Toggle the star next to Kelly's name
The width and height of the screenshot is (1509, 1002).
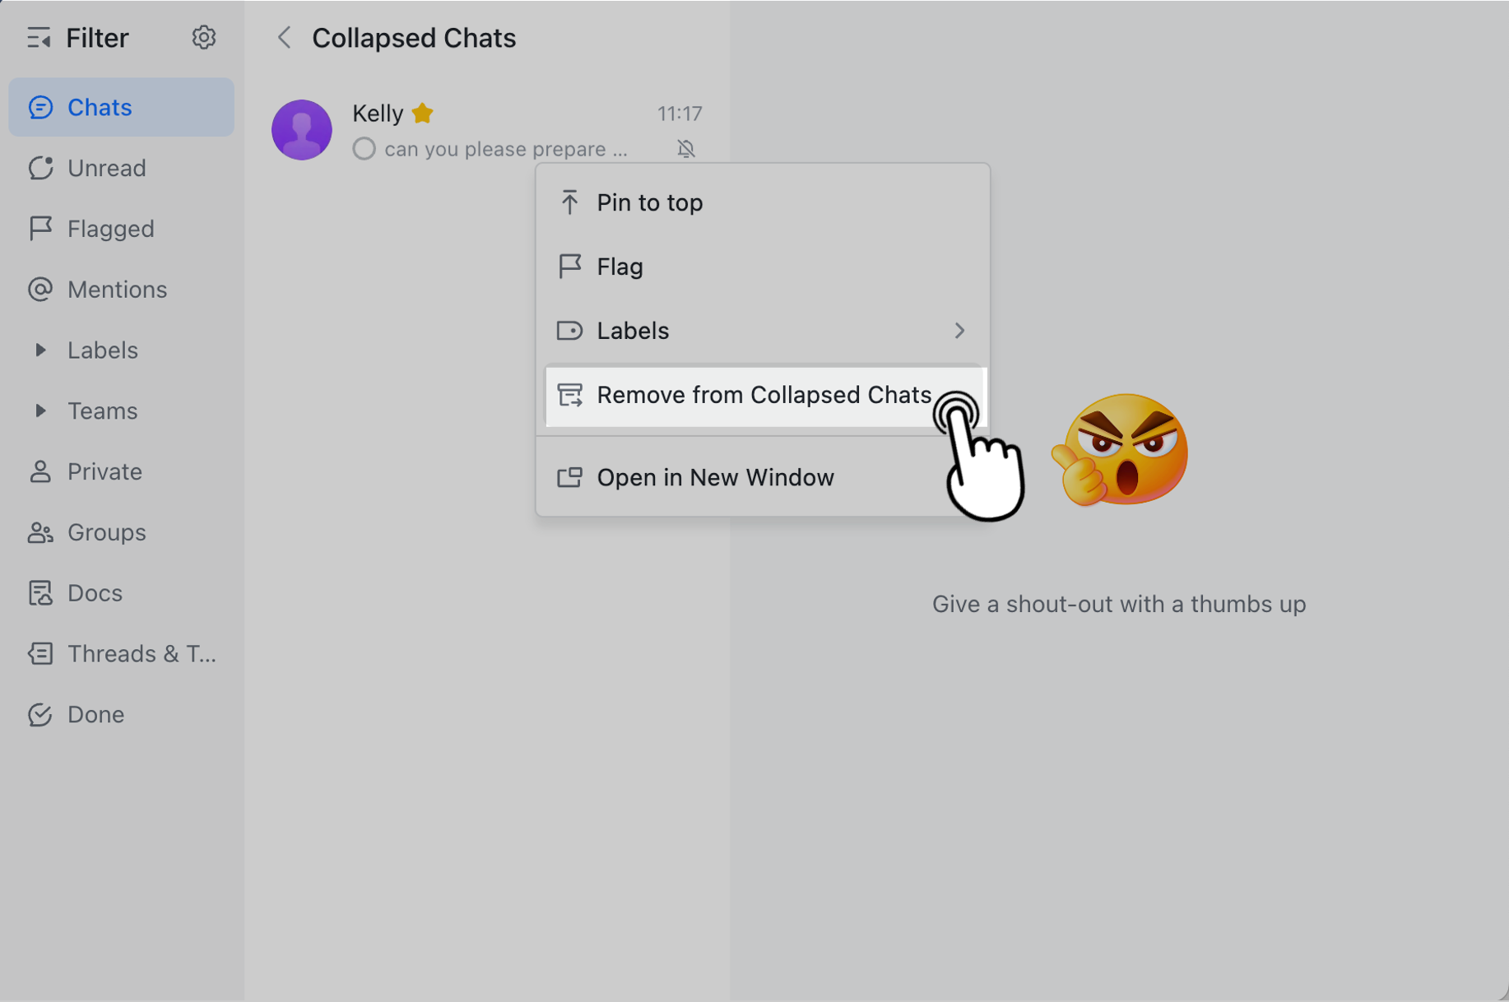[x=422, y=114]
